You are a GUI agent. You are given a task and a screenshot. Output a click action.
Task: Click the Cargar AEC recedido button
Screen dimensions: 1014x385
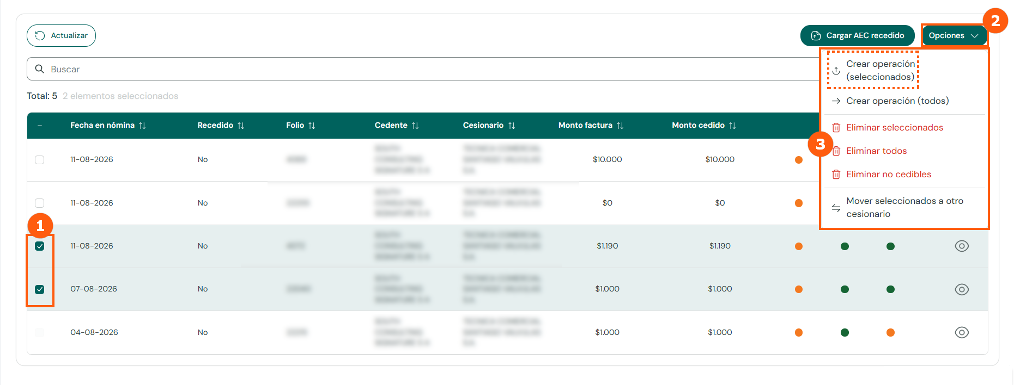coord(857,35)
